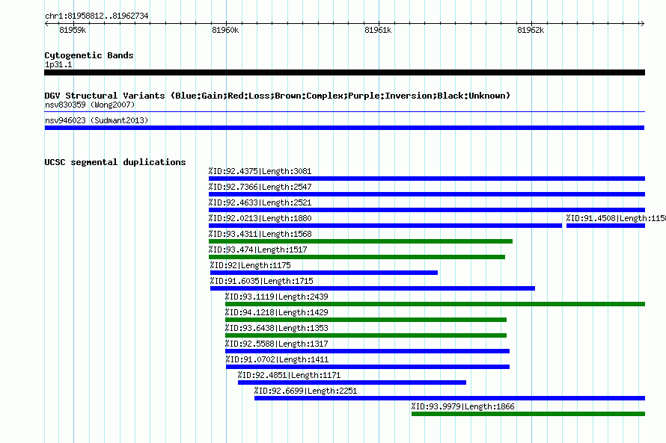Screen dimensions: 666x443
Task: Click the left arrow of the ruler
Action: coord(46,23)
